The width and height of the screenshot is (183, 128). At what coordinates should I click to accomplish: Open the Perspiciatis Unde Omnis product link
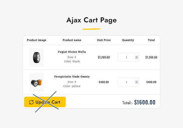[72, 77]
